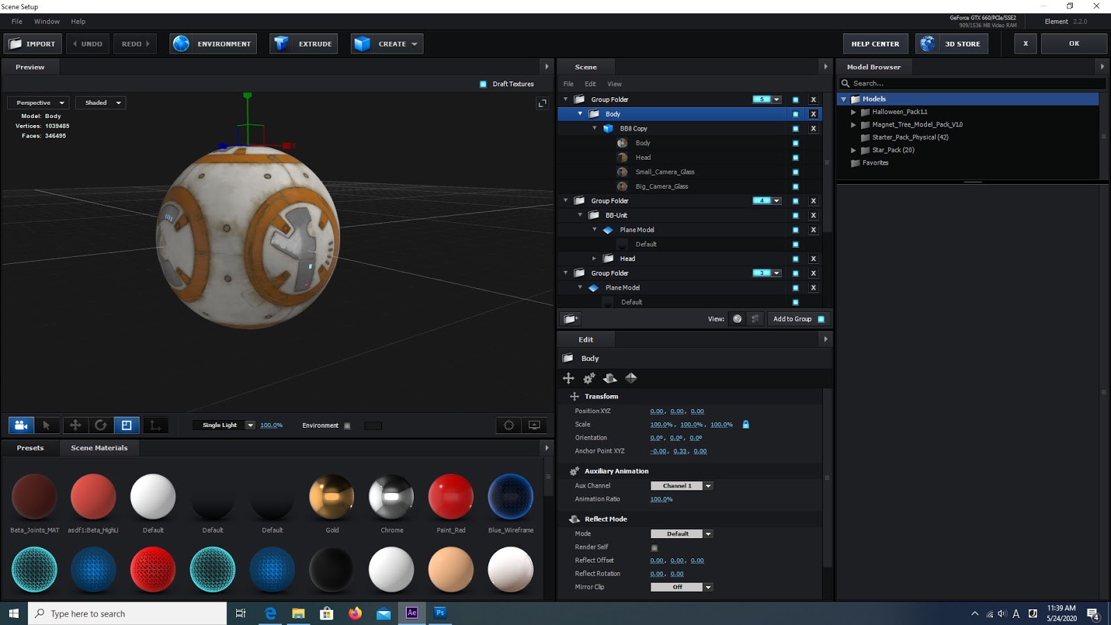1111x625 pixels.
Task: Toggle Render Self checkbox
Action: point(654,547)
